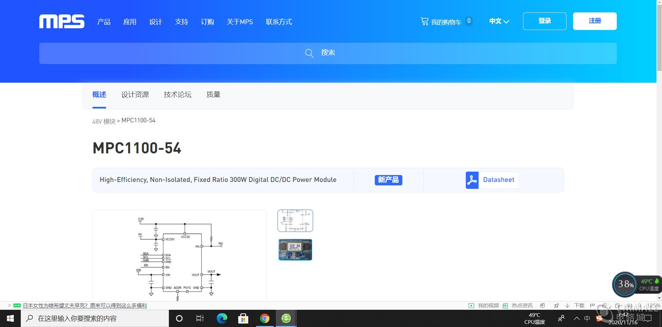Open the clock showing 2020/11/16
This screenshot has height=327, width=662.
pos(623,318)
